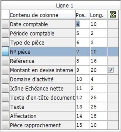The image size is (121, 132).
Task: Edit position field of Date comptable
Action: [x=83, y=24]
